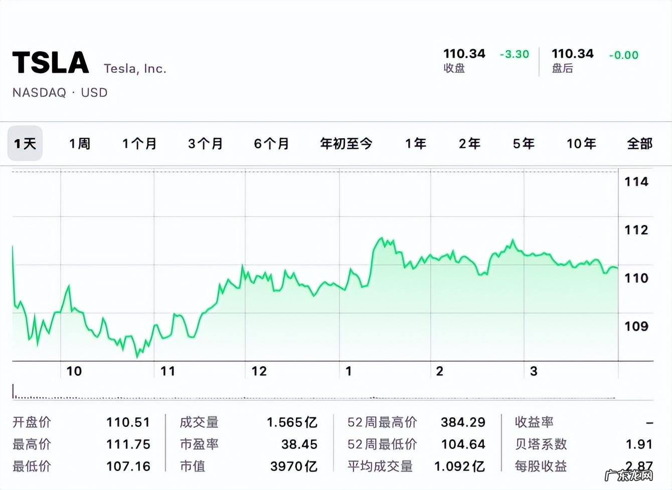Switch to the "1周" chart view
Image resolution: width=672 pixels, height=490 pixels.
coord(79,143)
